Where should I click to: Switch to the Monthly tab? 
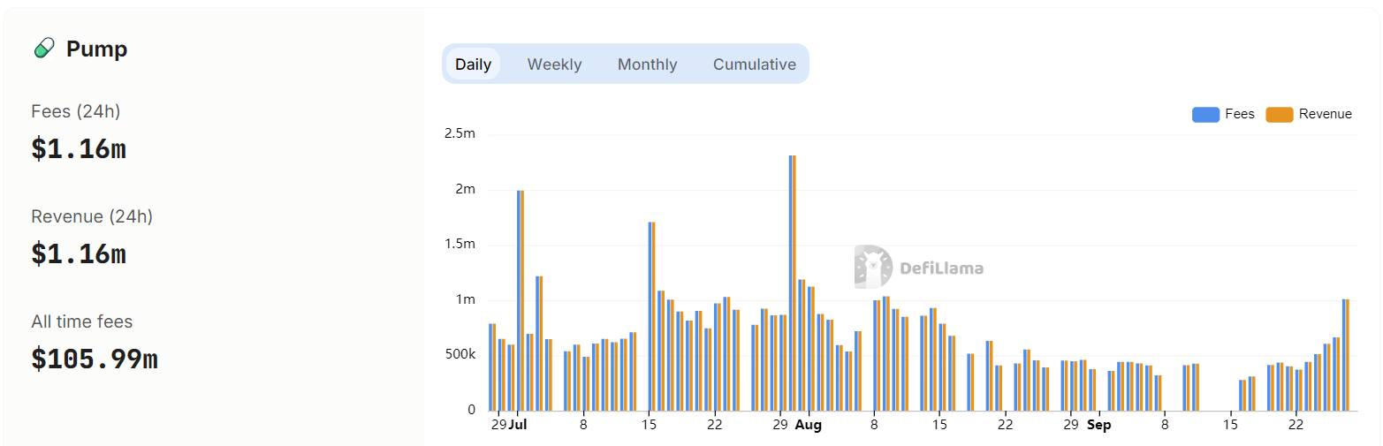point(647,64)
